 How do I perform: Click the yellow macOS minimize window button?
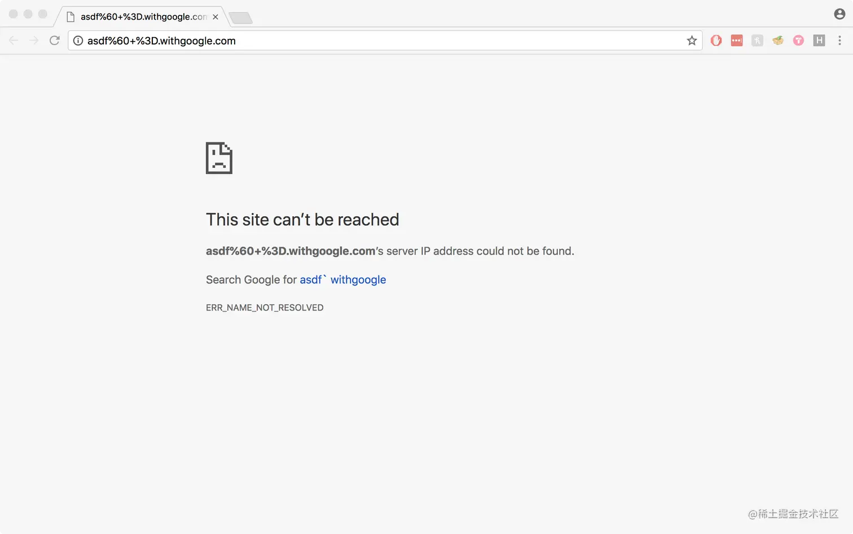click(28, 14)
